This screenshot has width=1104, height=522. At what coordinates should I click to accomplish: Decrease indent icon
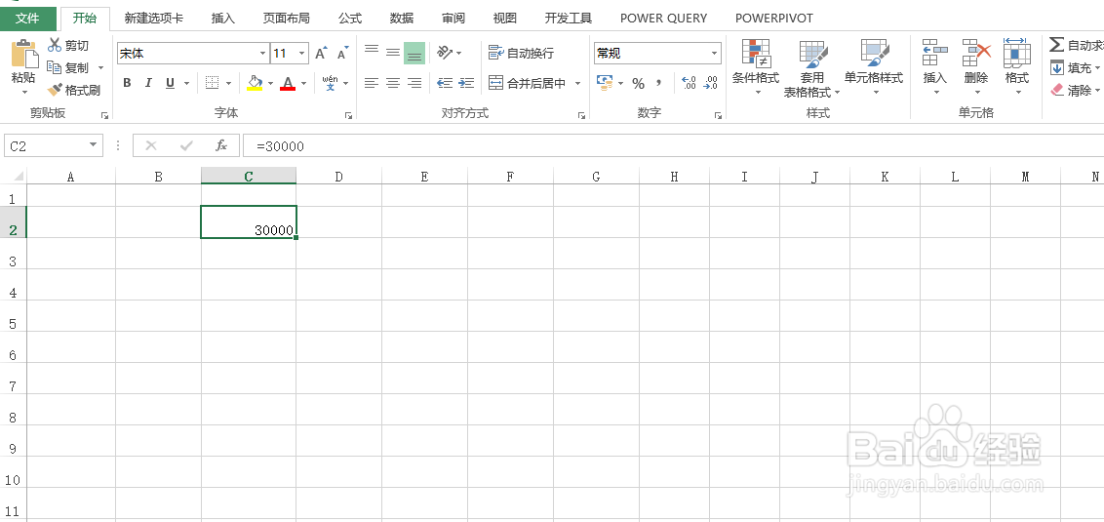pos(445,83)
